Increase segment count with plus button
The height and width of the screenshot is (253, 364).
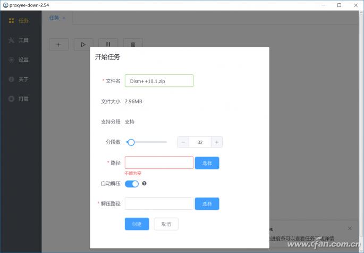[x=217, y=142]
